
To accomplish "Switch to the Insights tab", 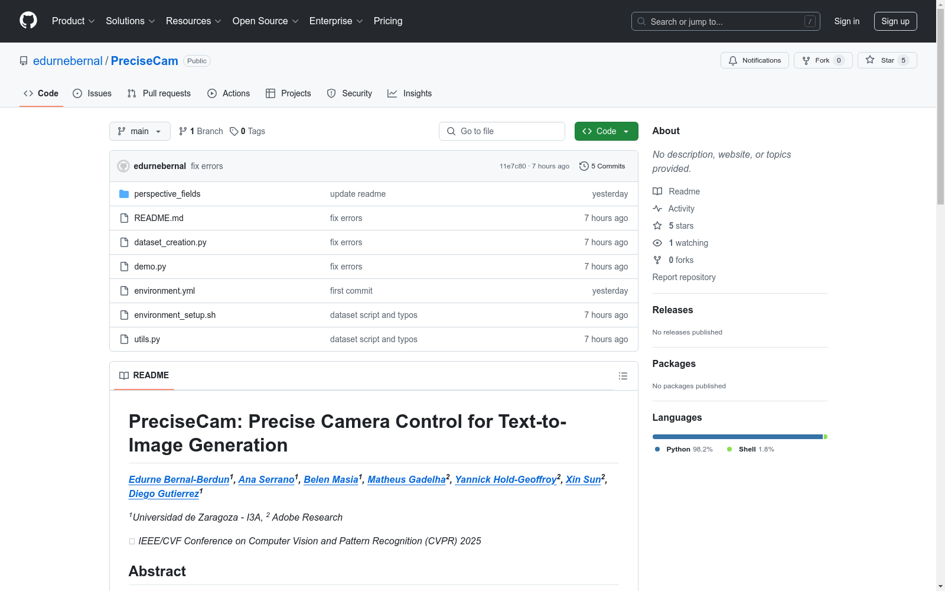I will click(410, 93).
